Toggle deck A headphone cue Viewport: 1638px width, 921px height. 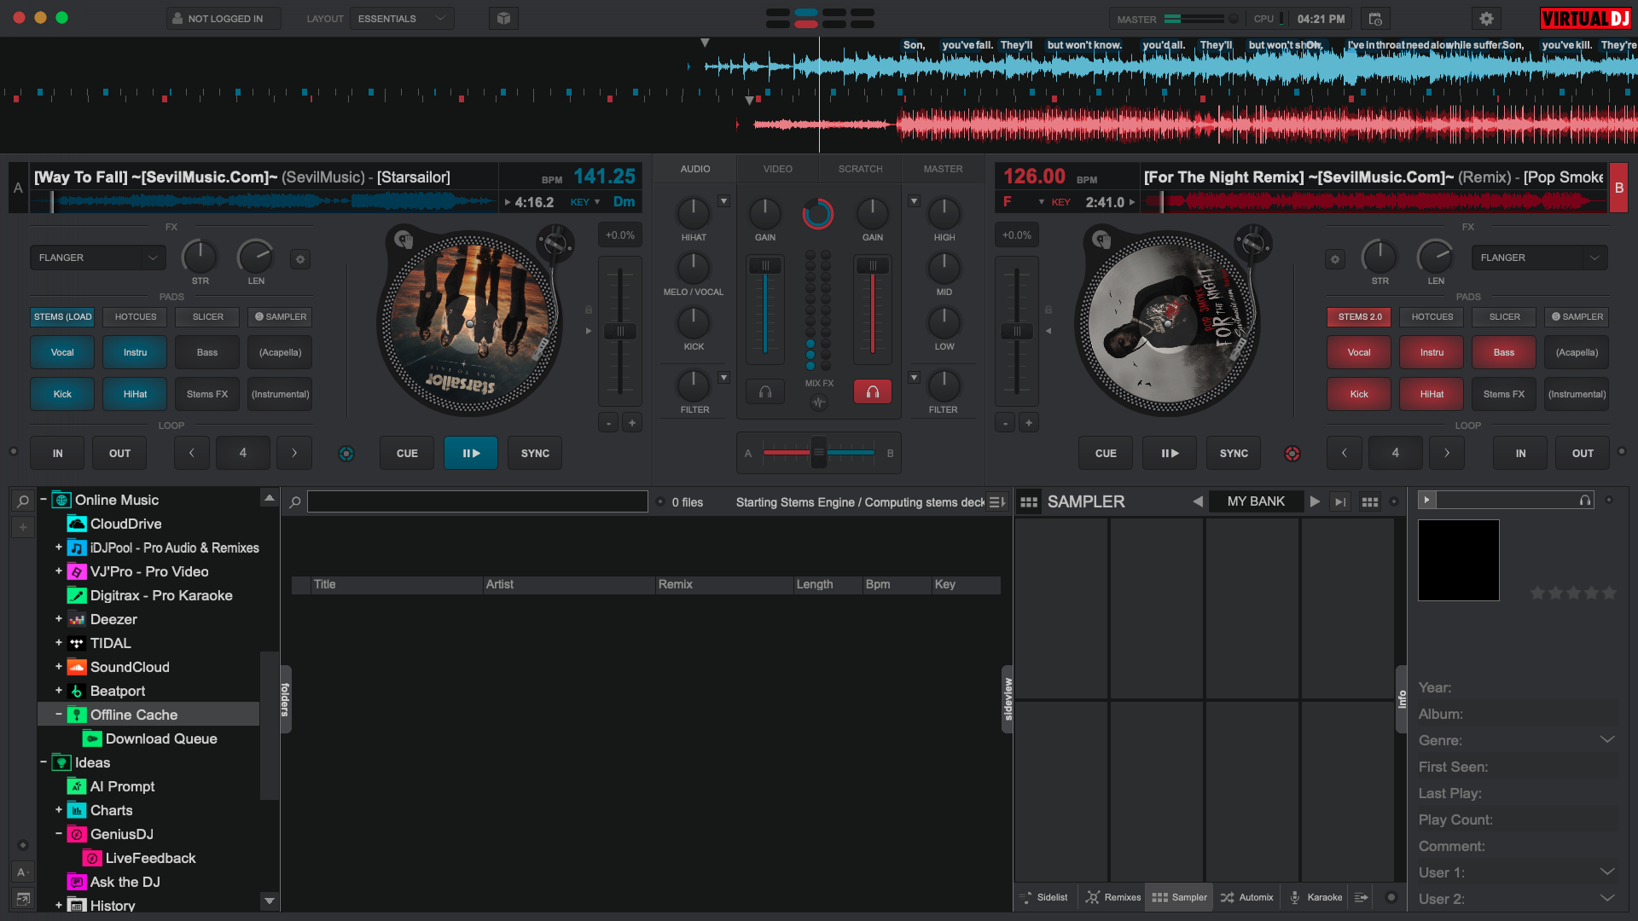point(765,391)
